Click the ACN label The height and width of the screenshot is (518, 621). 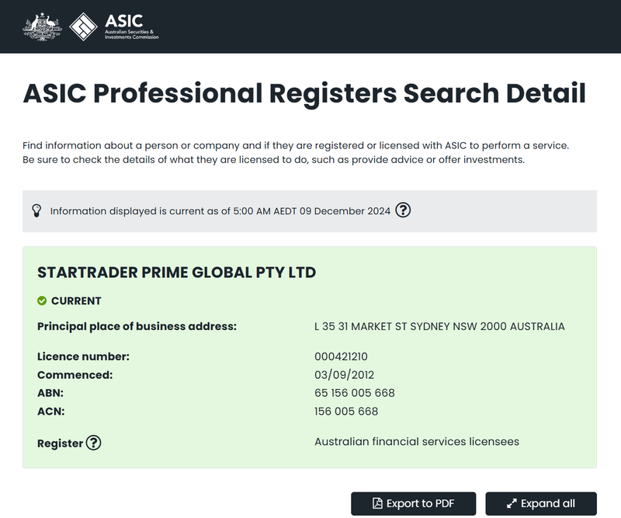(x=50, y=412)
